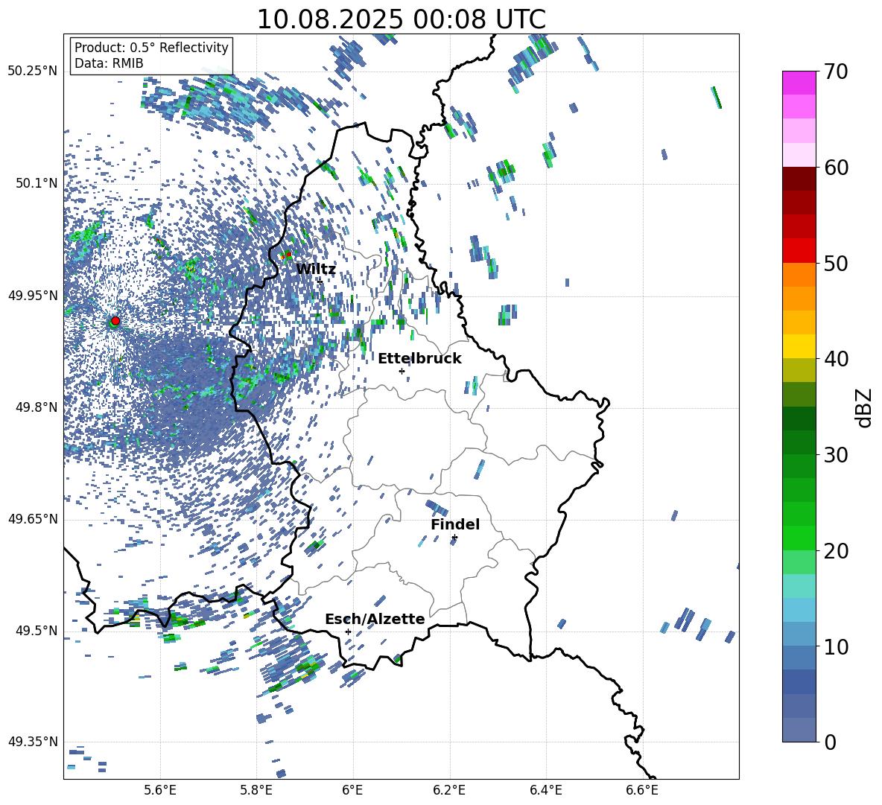Click the 6.6°E longitude tick label

tap(642, 791)
